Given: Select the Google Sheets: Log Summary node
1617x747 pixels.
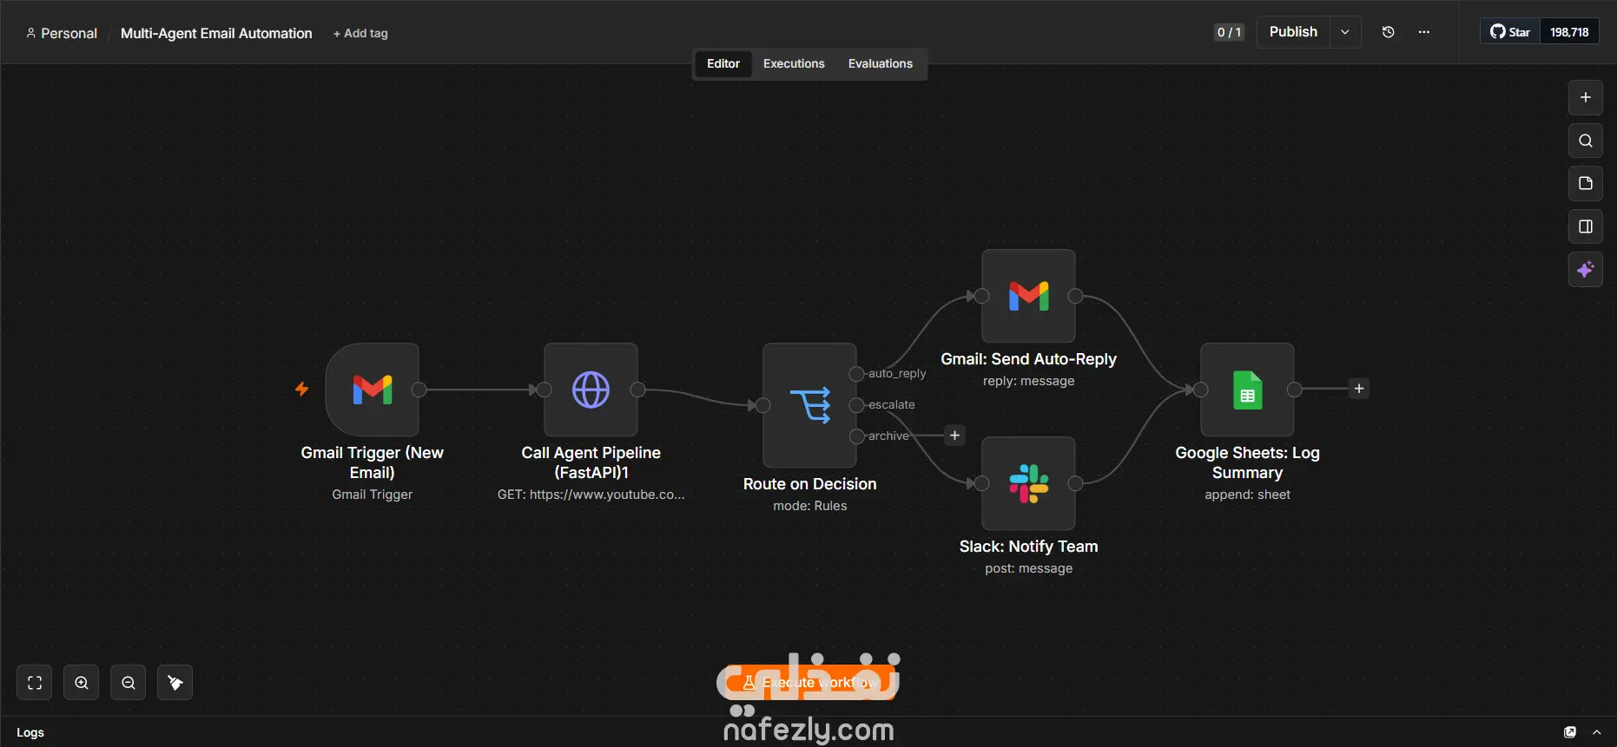Looking at the screenshot, I should pos(1247,390).
